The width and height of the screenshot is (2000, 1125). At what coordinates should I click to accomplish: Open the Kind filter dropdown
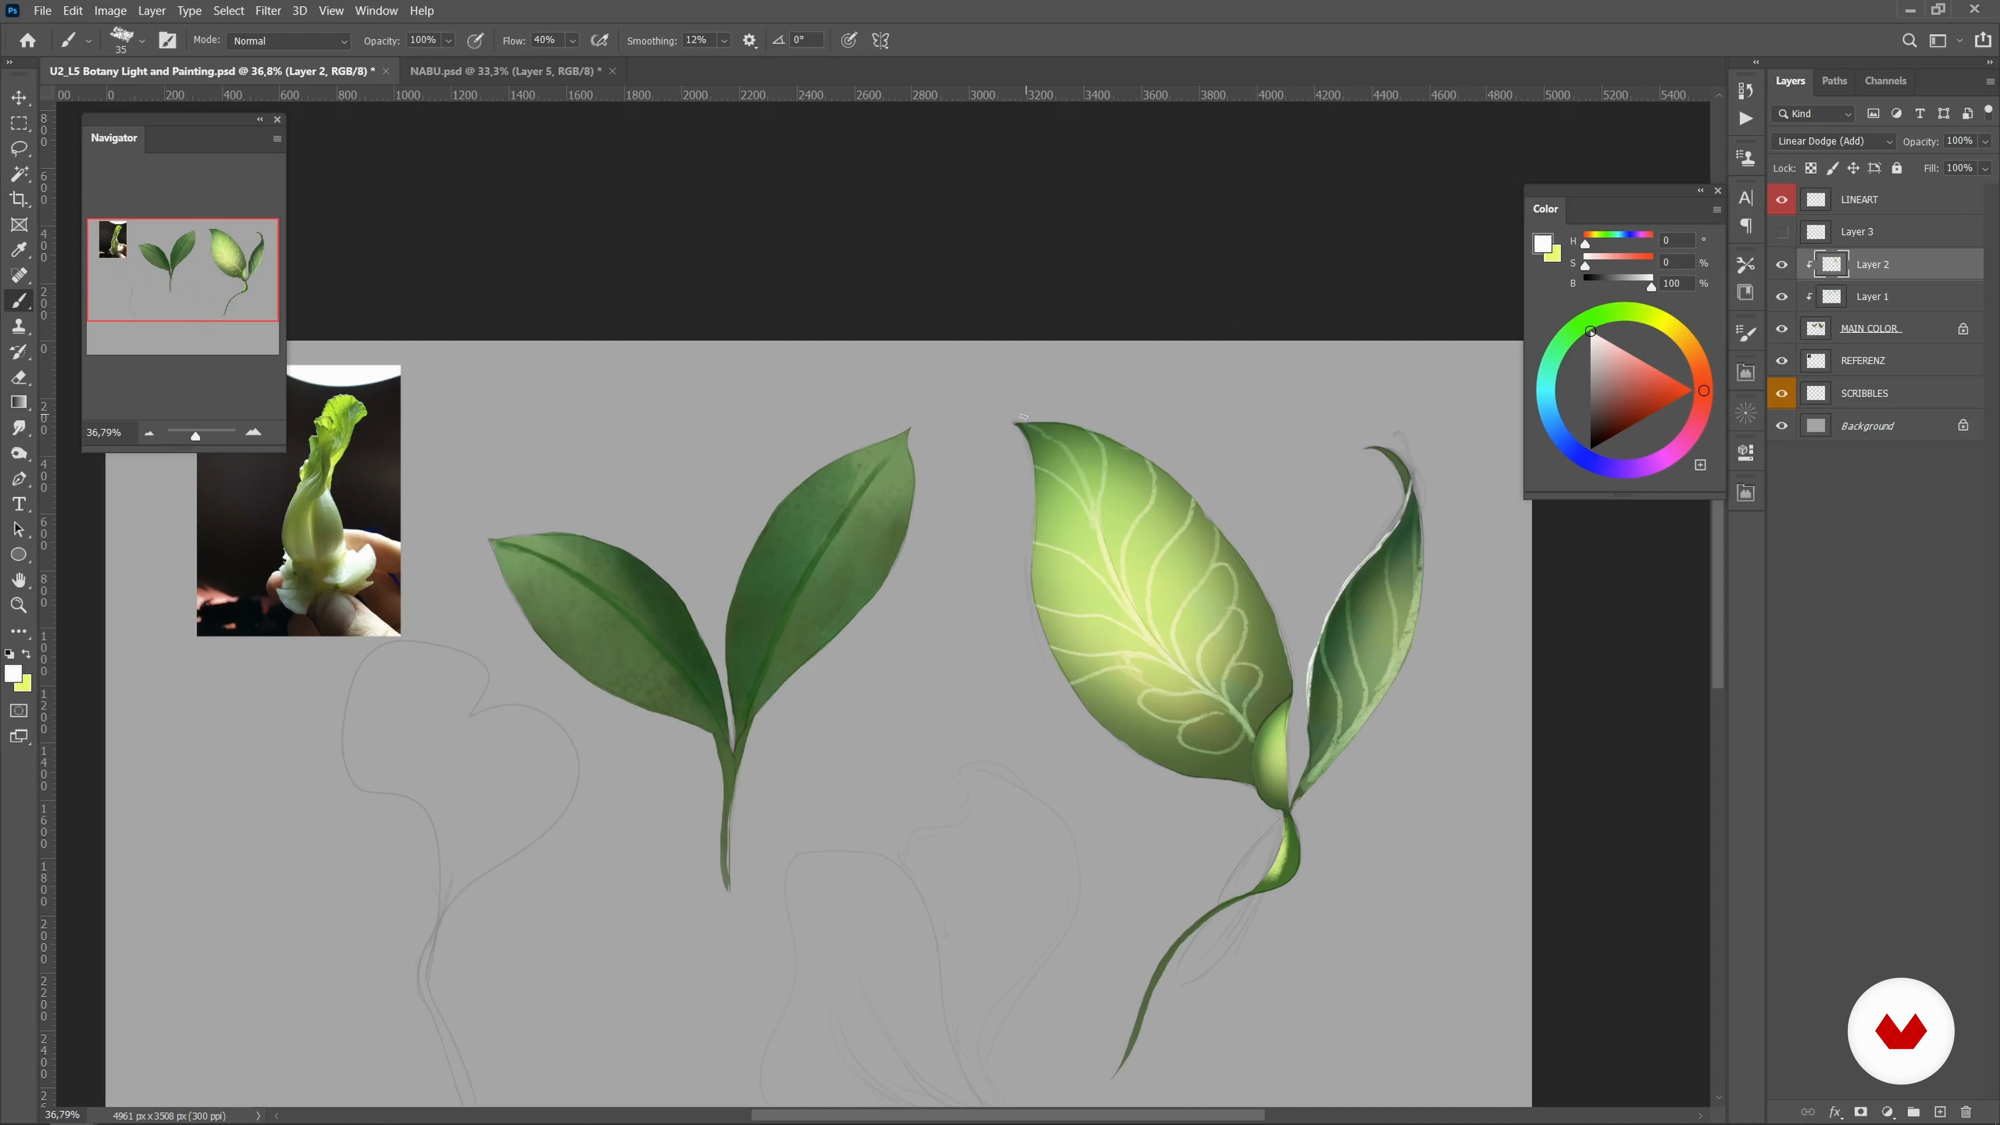[x=1815, y=114]
